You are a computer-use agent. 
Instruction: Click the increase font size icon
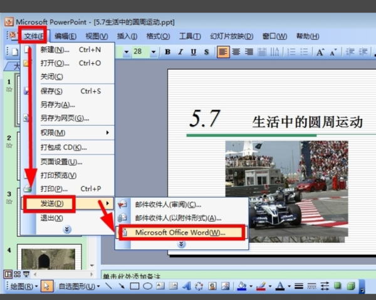[x=320, y=52]
